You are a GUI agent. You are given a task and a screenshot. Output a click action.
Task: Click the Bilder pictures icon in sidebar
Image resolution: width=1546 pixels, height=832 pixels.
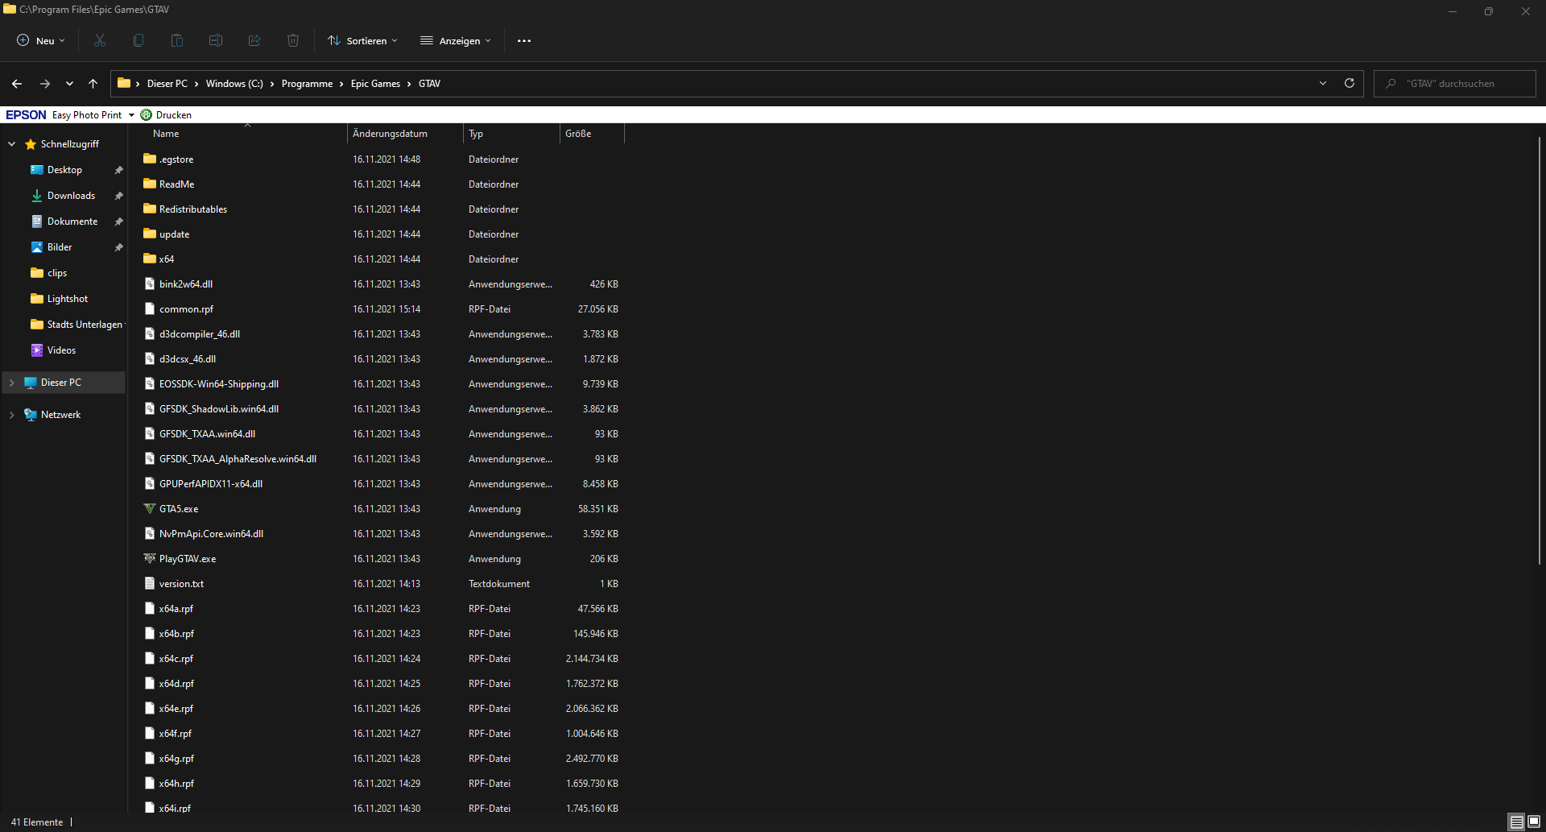tap(37, 247)
